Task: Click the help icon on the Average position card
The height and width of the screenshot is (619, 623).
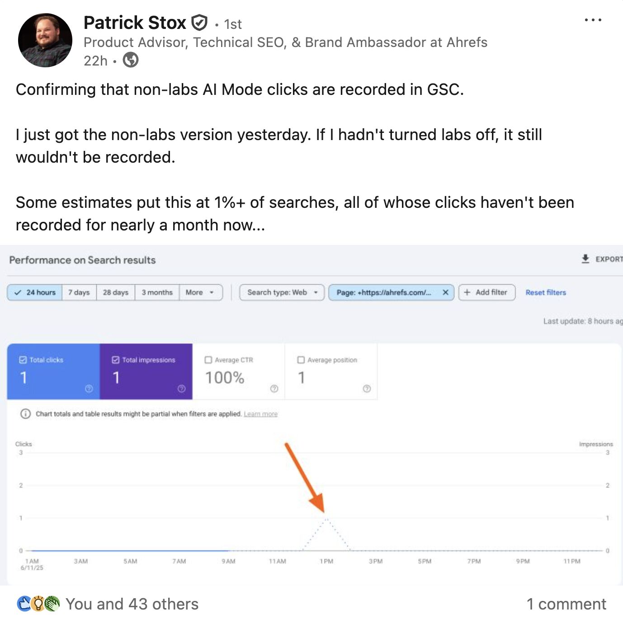Action: tap(367, 388)
